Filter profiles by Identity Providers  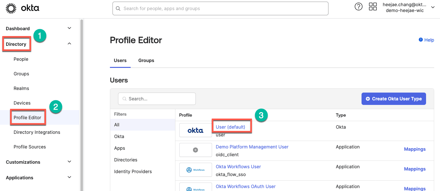tap(133, 172)
